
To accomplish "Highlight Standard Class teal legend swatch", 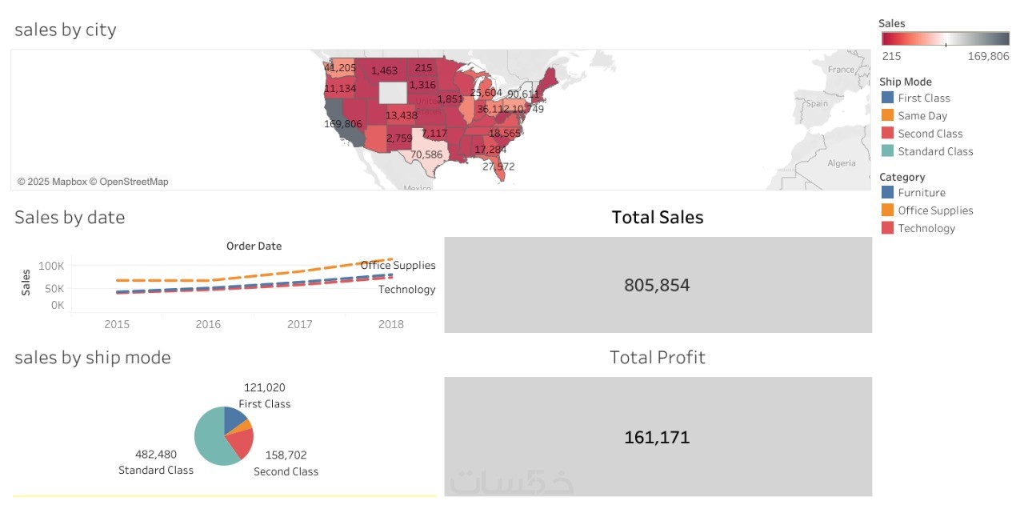I will pyautogui.click(x=887, y=150).
